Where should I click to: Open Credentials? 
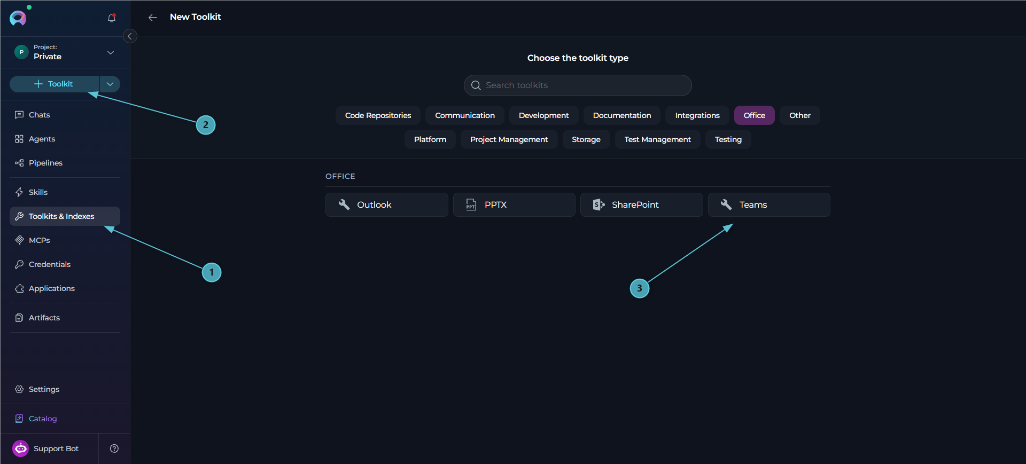tap(65, 264)
